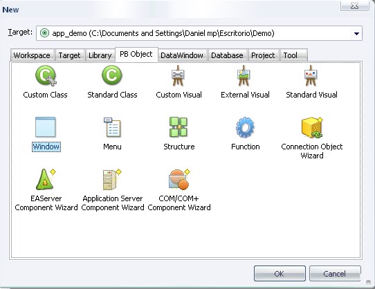Confirm with the OK button
The image size is (375, 289).
click(280, 274)
